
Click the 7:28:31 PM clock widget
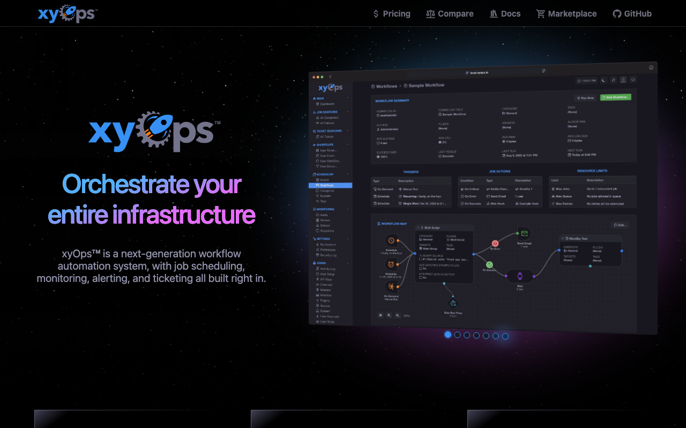click(x=586, y=81)
